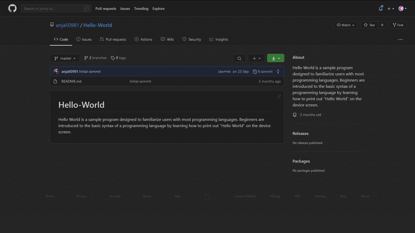Viewport: 415px width, 233px height.
Task: Open the three-dots repository menu
Action: click(x=400, y=39)
